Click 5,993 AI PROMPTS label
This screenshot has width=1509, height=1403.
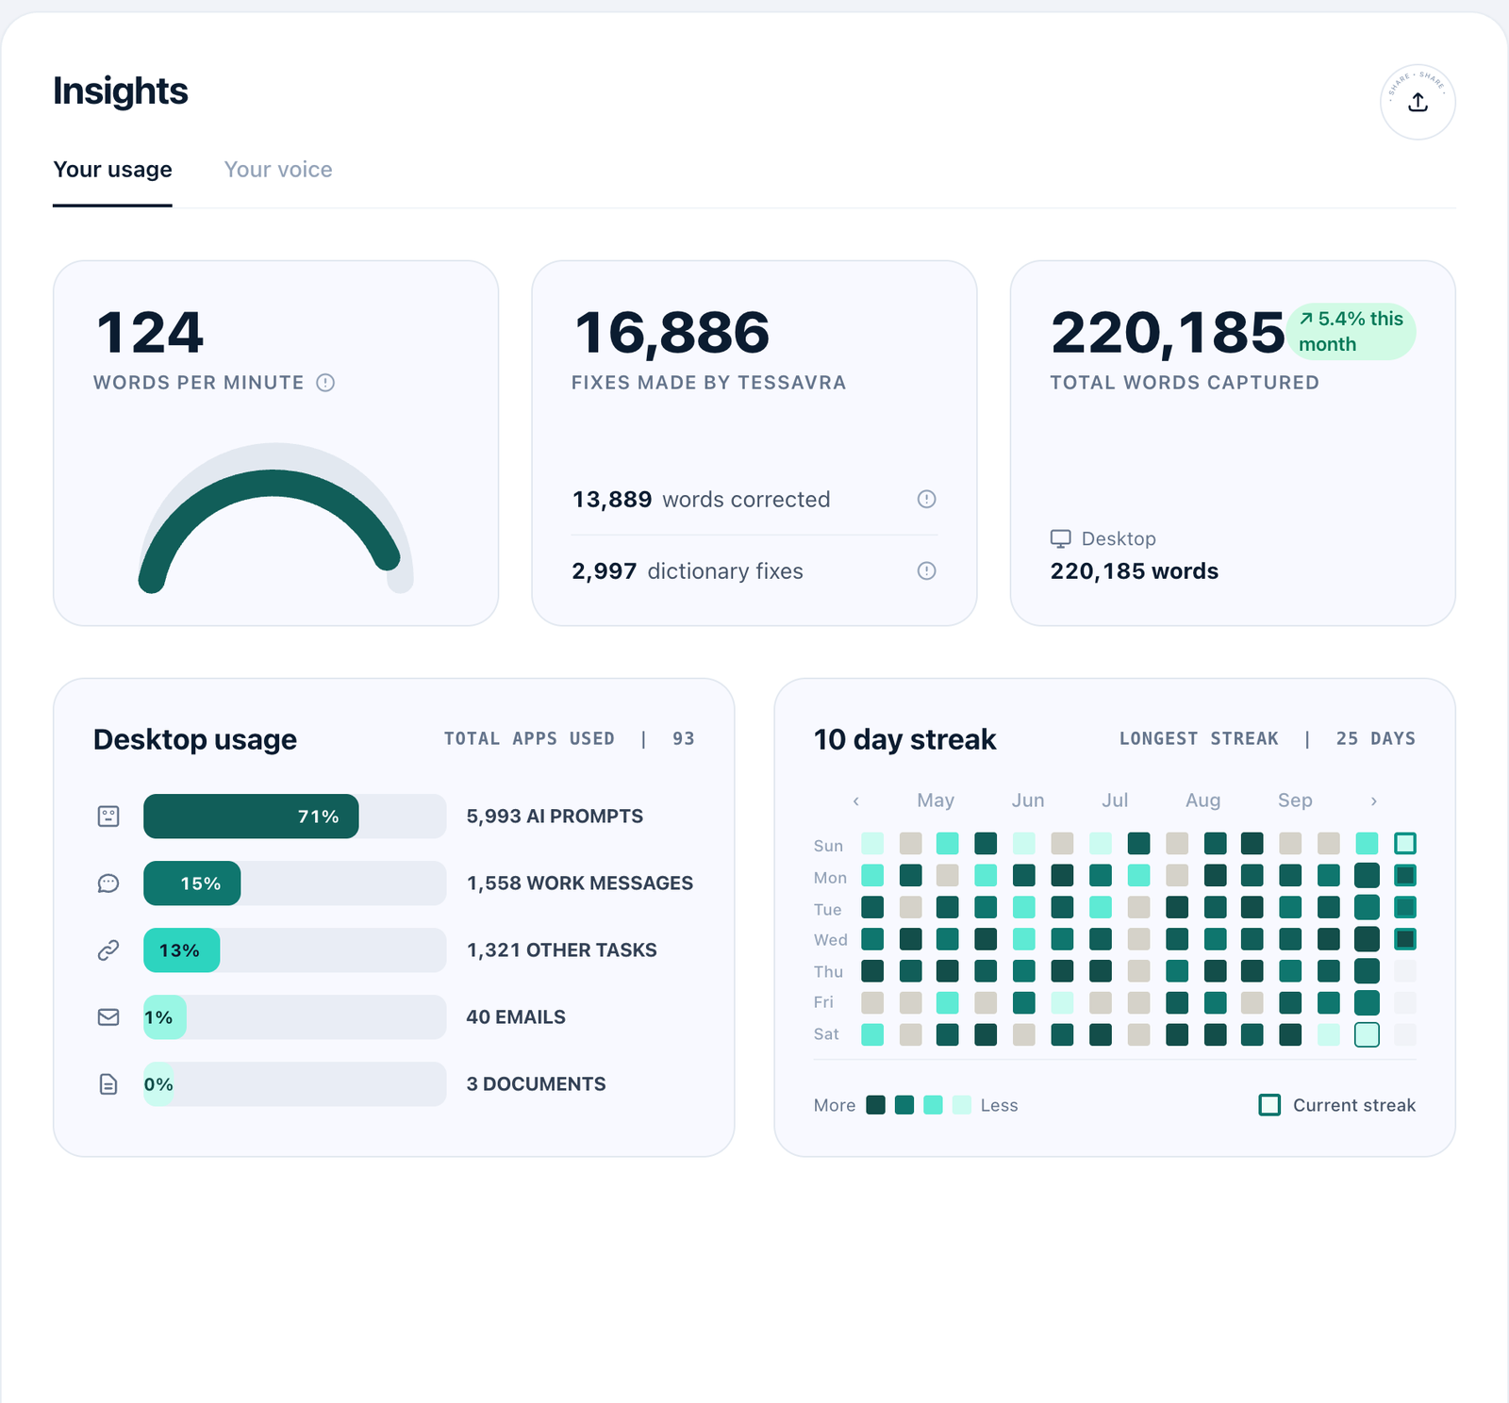pyautogui.click(x=555, y=817)
